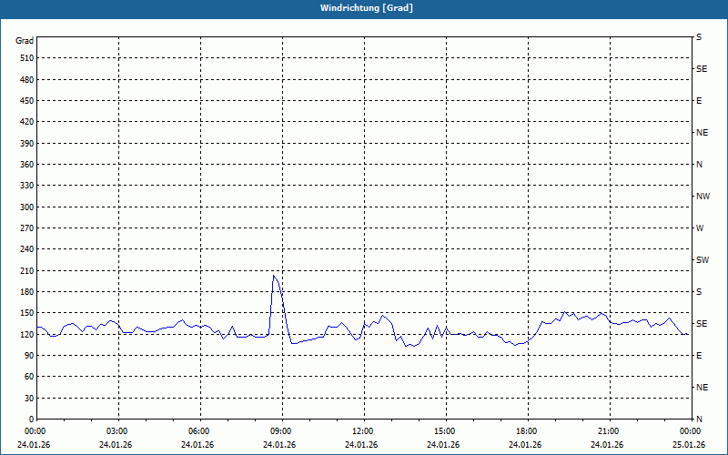Click the 25.01.26 date label
The height and width of the screenshot is (455, 728).
[688, 445]
